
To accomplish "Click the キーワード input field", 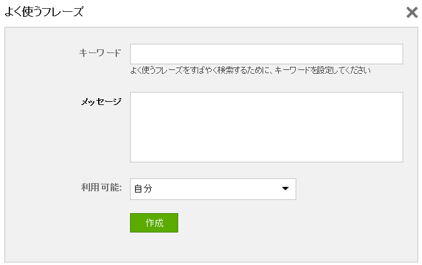I will click(x=266, y=54).
